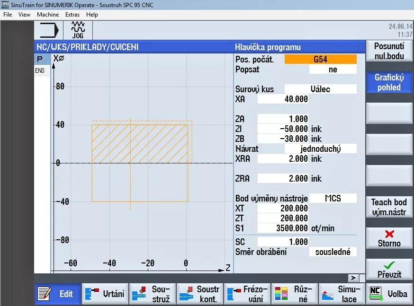414x306 pixels.
Task: Open the machine area arrow icon
Action: (49, 30)
